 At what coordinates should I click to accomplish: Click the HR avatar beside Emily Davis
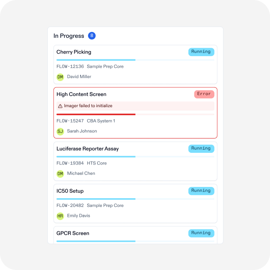[60, 216]
